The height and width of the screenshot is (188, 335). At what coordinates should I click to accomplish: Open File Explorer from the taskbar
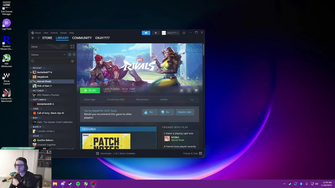click(x=55, y=184)
